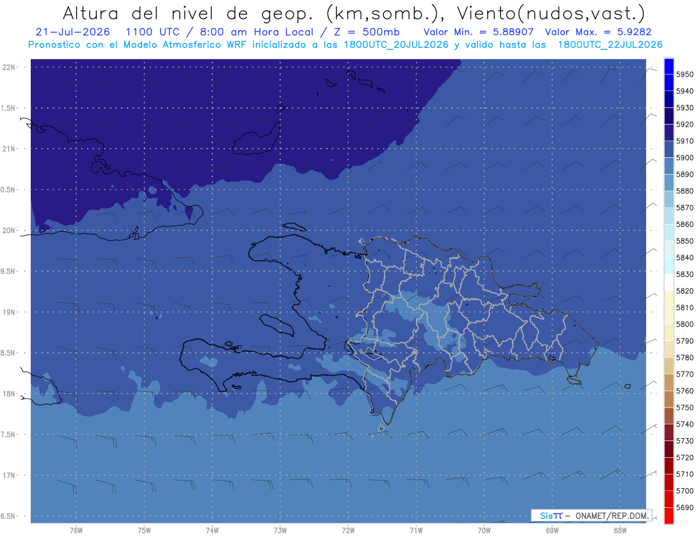Click the '19N' latitude label
Viewport: 696px width, 538px height.
pyautogui.click(x=9, y=312)
